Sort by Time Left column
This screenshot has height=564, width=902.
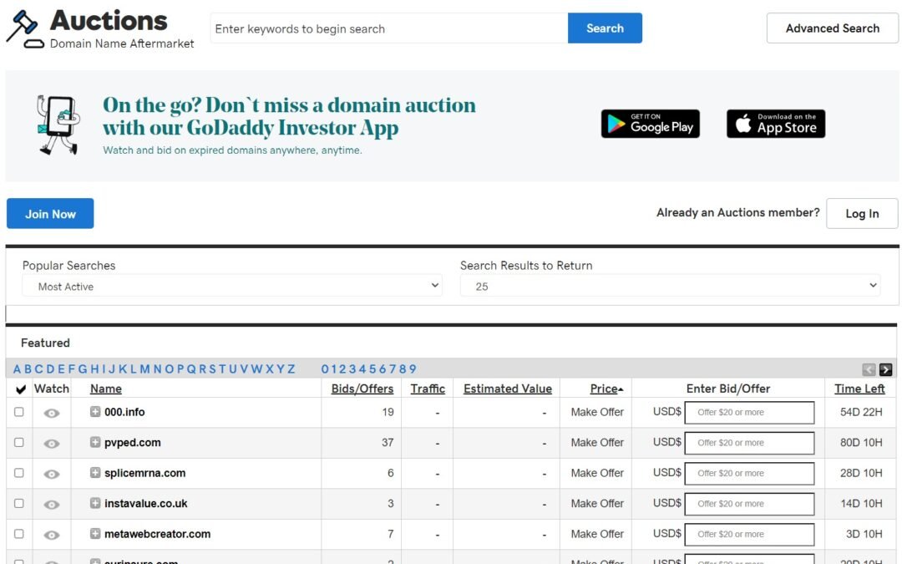[x=859, y=389]
